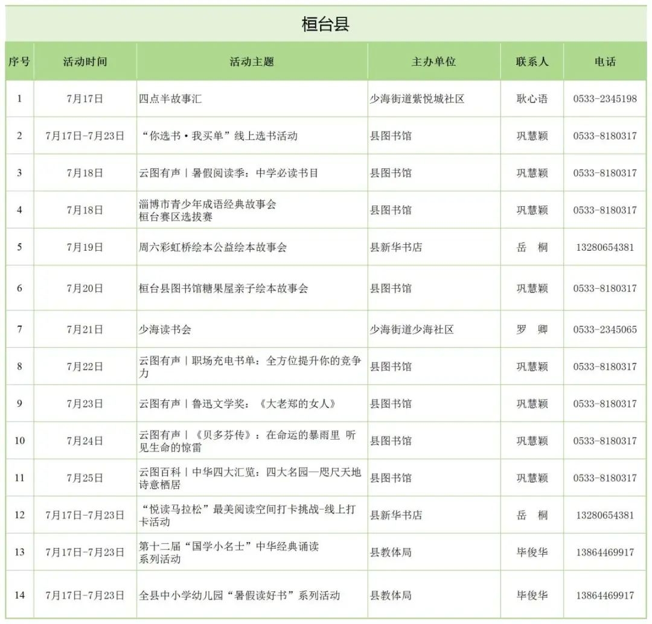
Task: Click '县教体局' in row 13
Action: click(x=391, y=552)
